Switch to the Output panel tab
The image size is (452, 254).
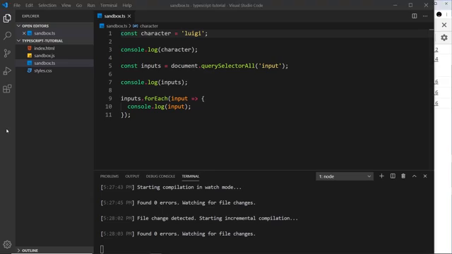(x=132, y=176)
